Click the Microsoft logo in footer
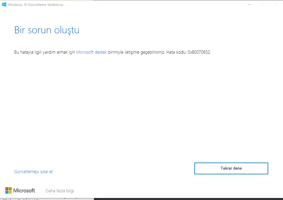283x200 pixels. click(x=20, y=191)
